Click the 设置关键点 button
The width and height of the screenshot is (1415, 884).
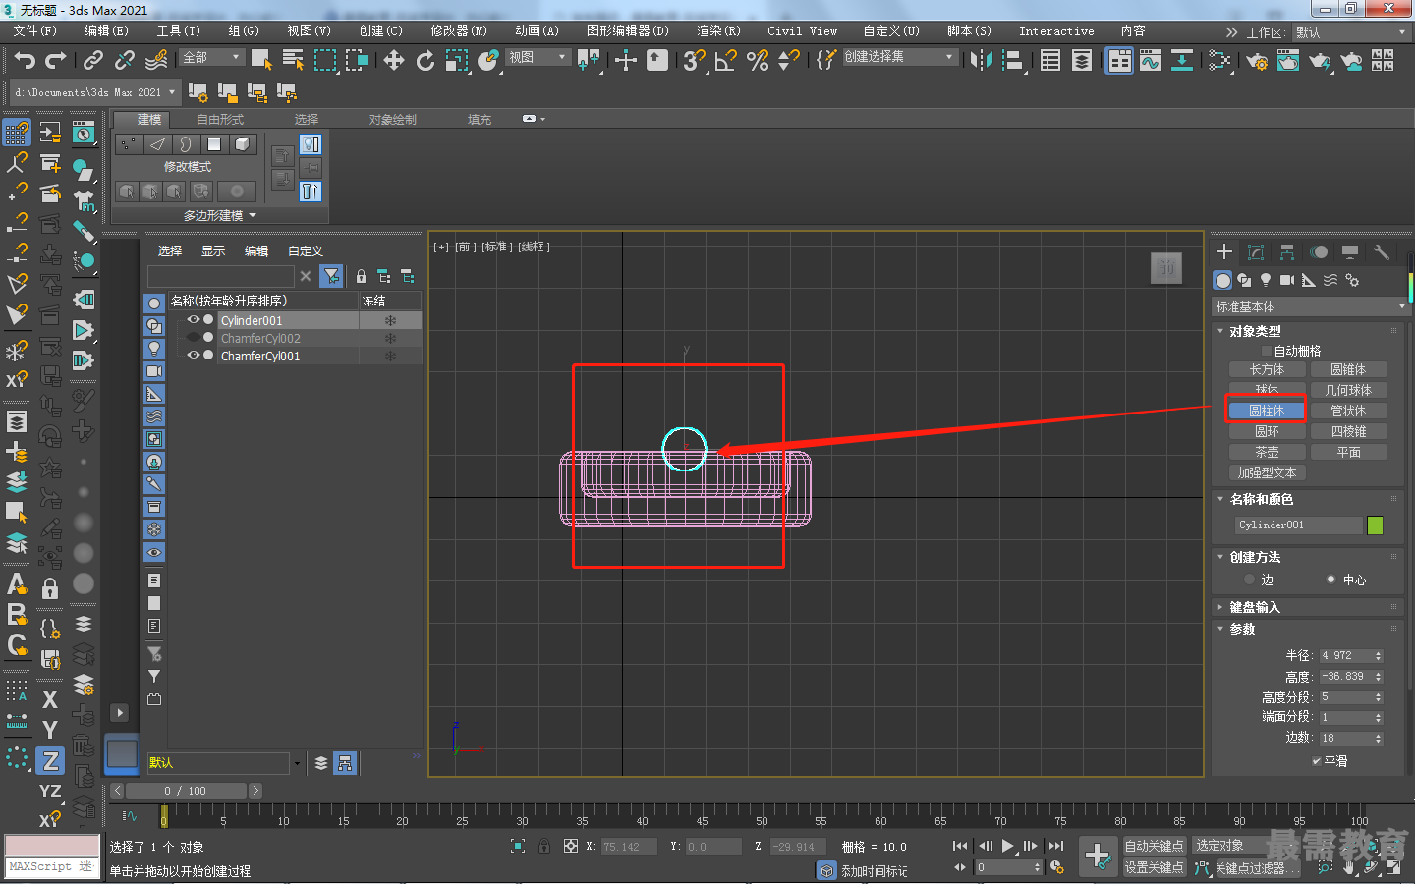(1155, 867)
